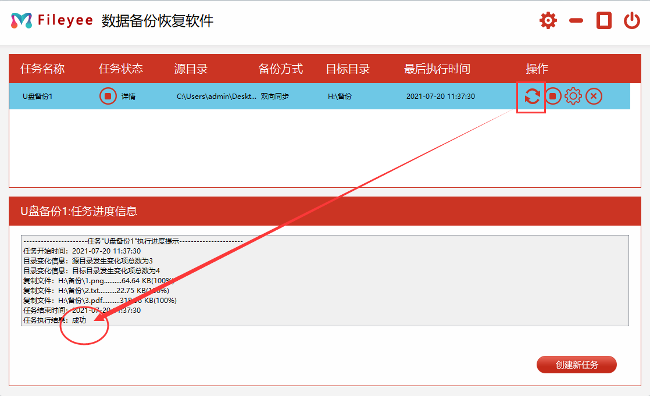Open the 详情 link for the task
This screenshot has height=396, width=650.
click(128, 97)
